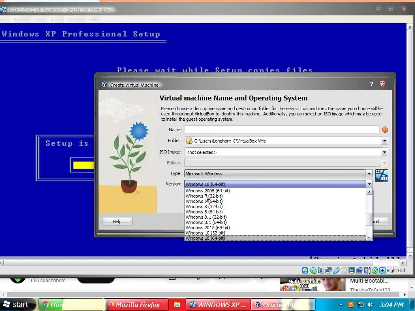The image size is (415, 311).
Task: Select Windows 8.1 (64-bit) version
Action: coord(275,222)
